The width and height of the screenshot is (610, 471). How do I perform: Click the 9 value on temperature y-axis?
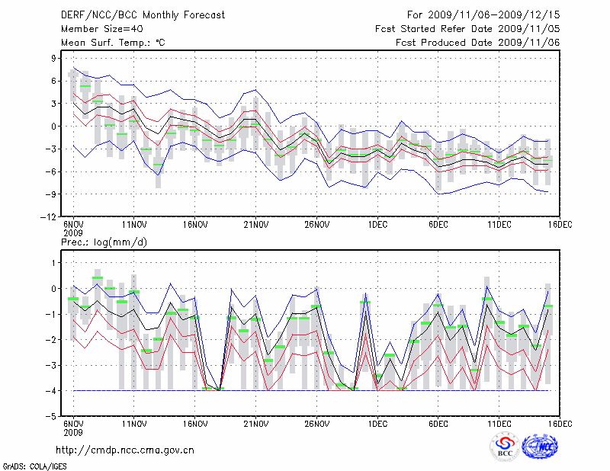click(x=55, y=57)
